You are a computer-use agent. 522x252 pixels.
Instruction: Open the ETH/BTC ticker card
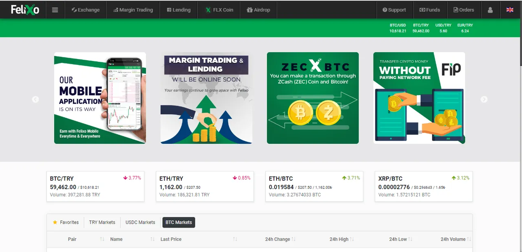pos(314,186)
